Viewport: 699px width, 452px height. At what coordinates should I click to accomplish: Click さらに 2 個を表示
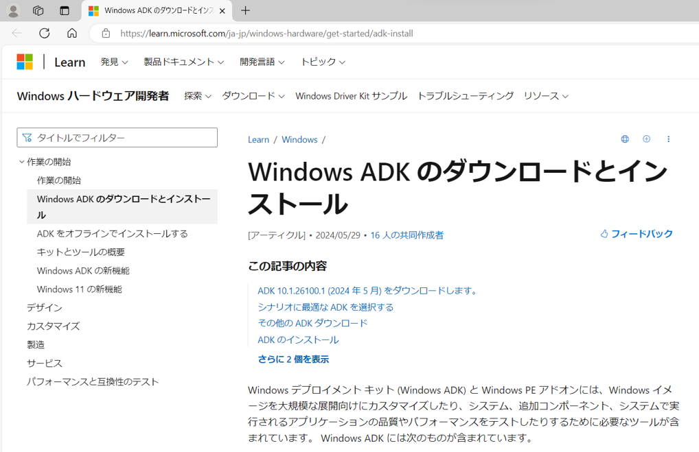pos(293,359)
